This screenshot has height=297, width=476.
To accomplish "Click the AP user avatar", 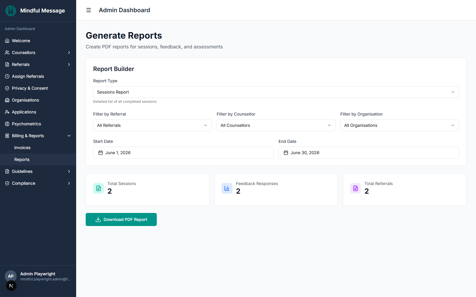I will (x=11, y=276).
